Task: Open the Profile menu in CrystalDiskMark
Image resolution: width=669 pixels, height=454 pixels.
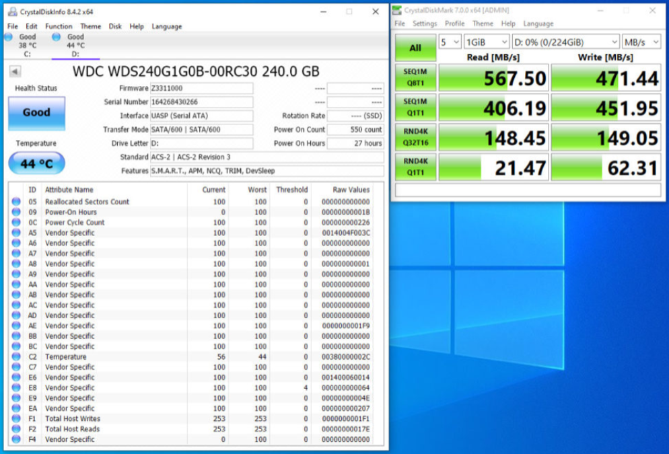Action: pyautogui.click(x=454, y=24)
